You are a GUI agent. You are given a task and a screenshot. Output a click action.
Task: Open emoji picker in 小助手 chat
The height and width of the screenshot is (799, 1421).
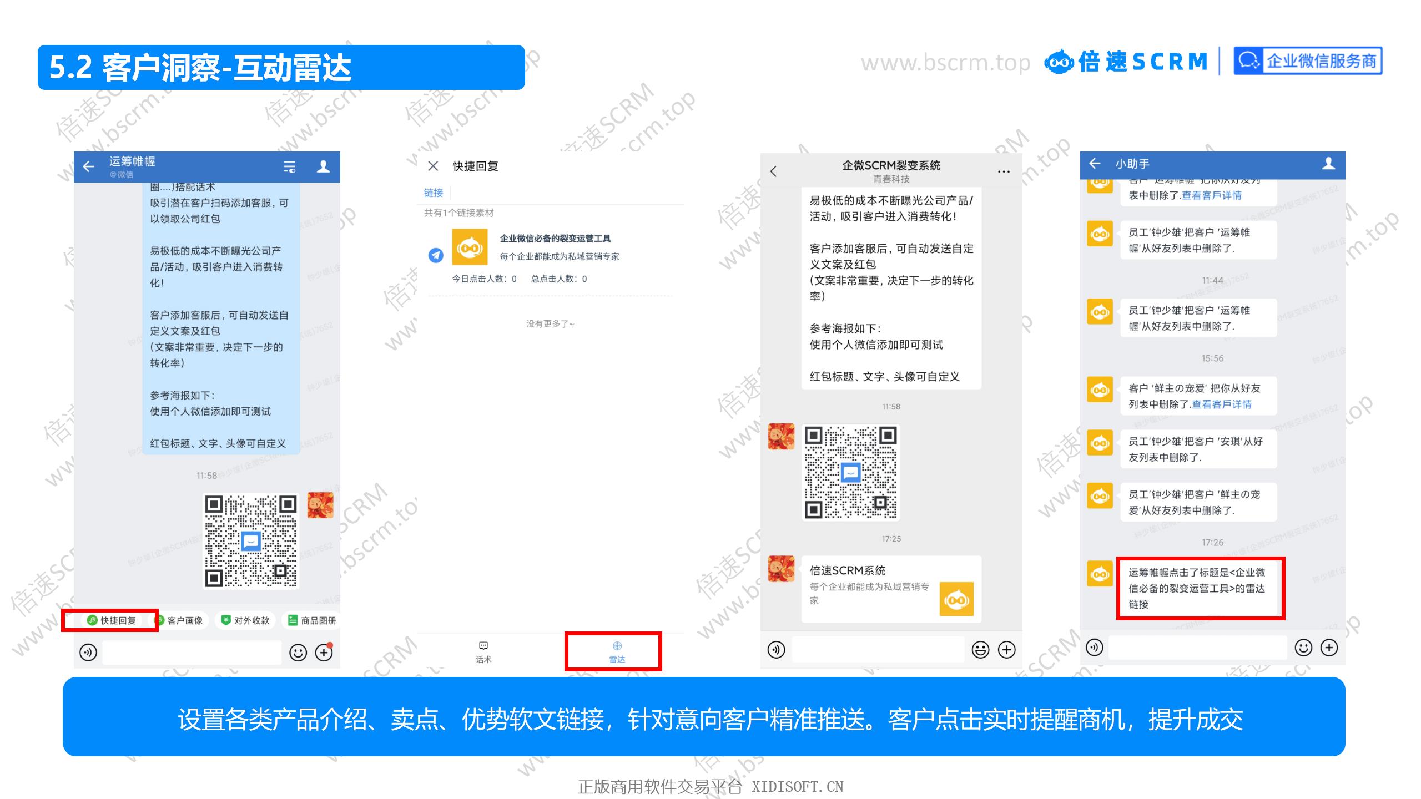pyautogui.click(x=1303, y=647)
